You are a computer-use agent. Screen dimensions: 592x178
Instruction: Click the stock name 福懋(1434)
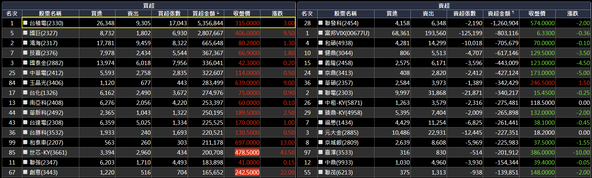click(339, 123)
